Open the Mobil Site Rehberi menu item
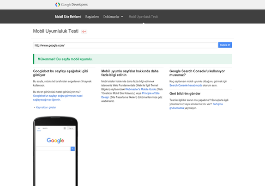 68,17
